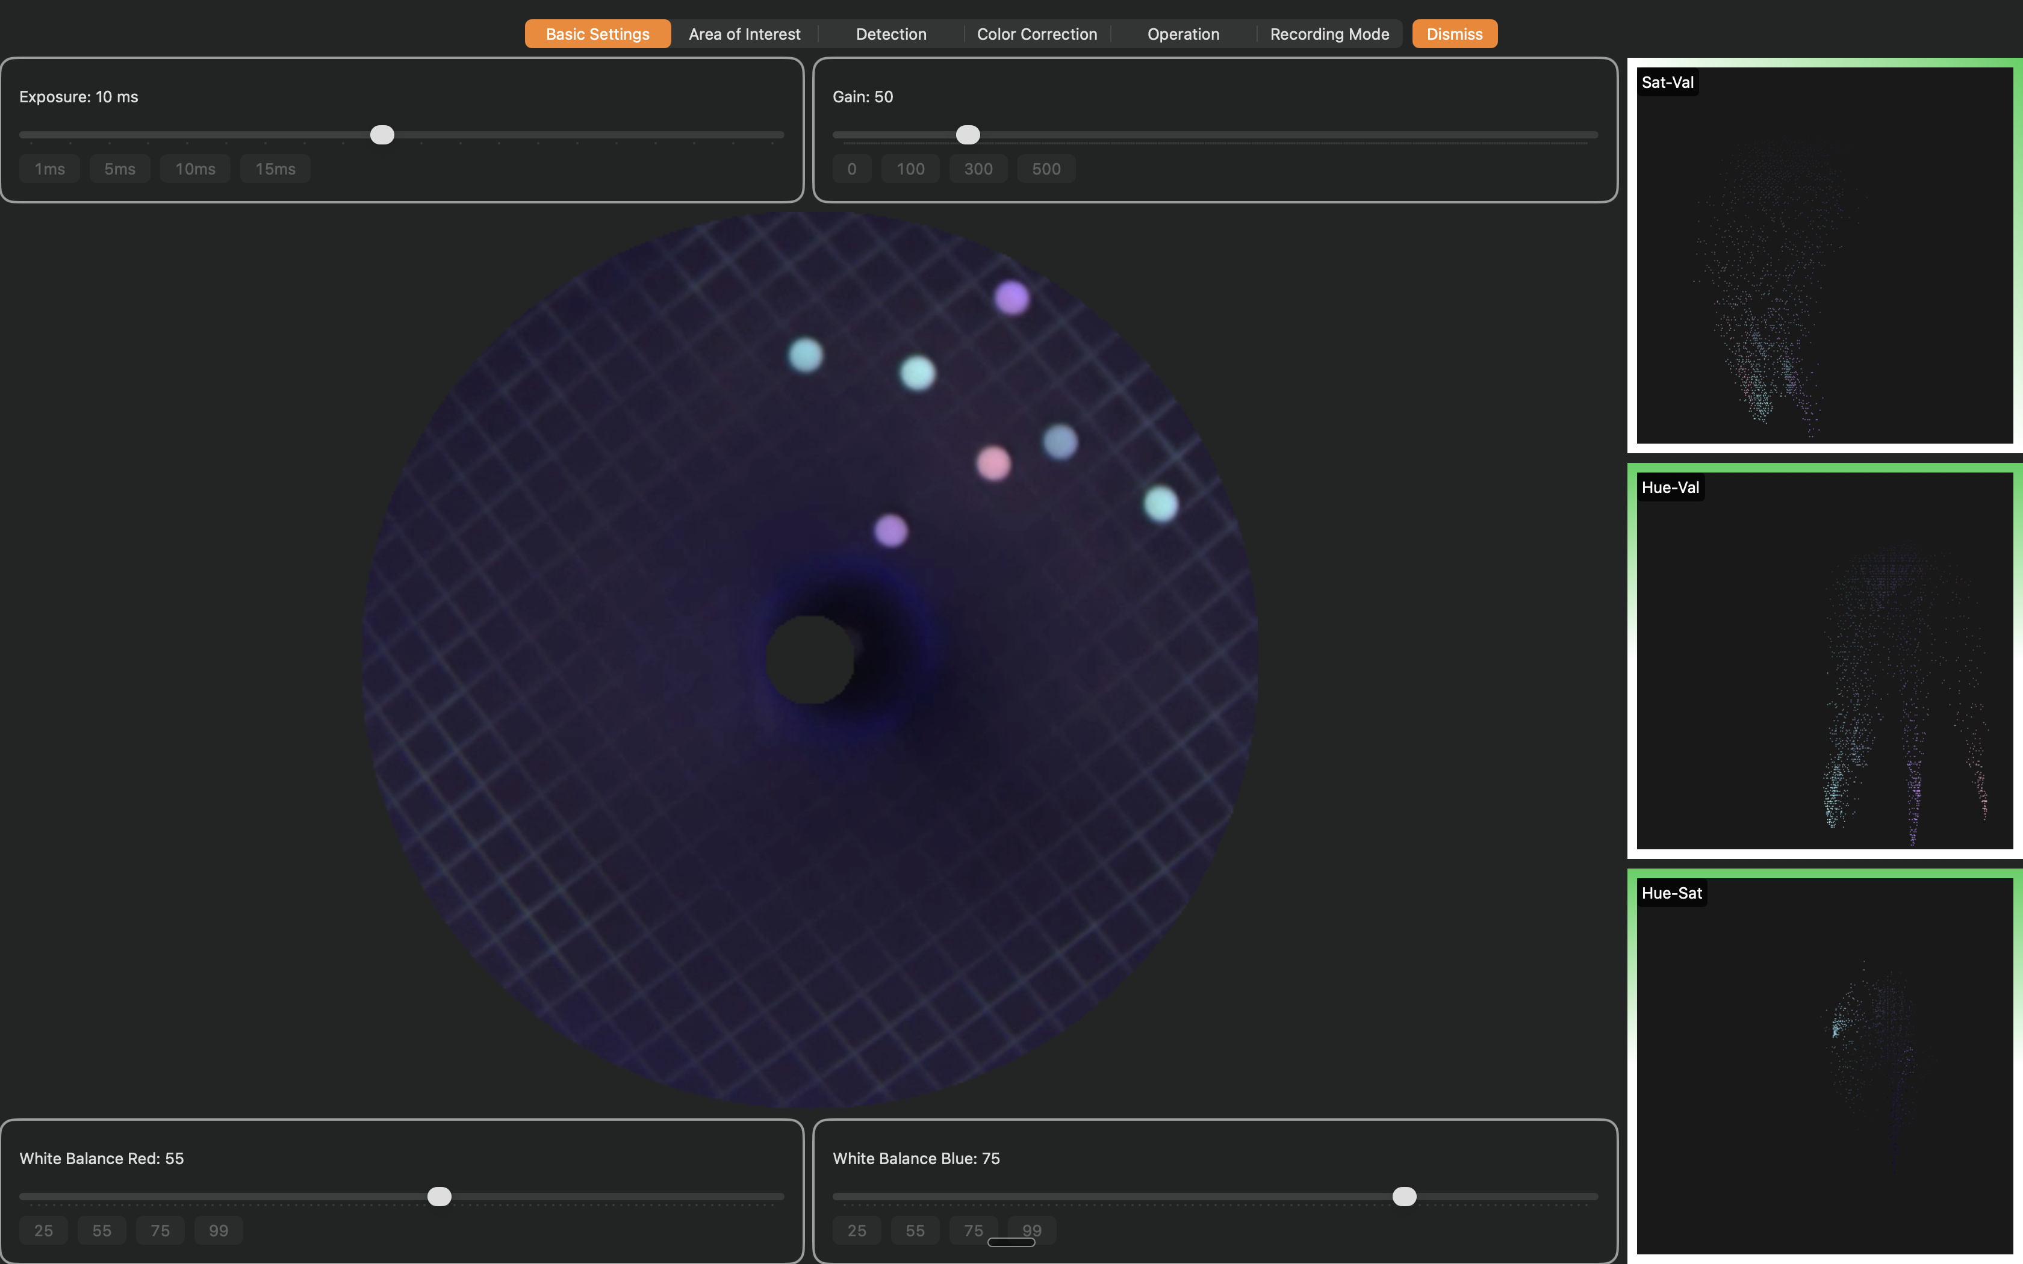The height and width of the screenshot is (1264, 2023).
Task: Click the 'White Balance Red: 55' label
Action: click(101, 1159)
